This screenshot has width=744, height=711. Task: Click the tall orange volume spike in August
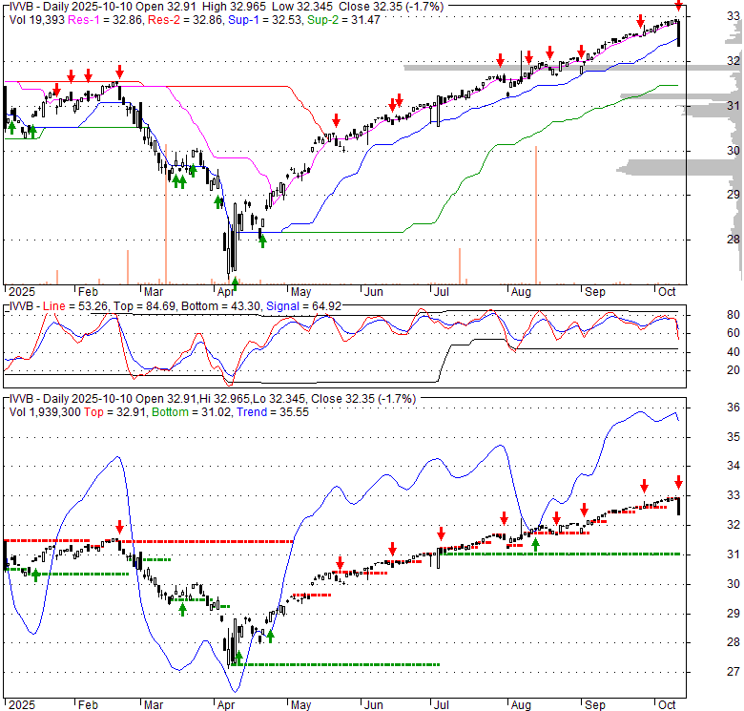point(536,215)
